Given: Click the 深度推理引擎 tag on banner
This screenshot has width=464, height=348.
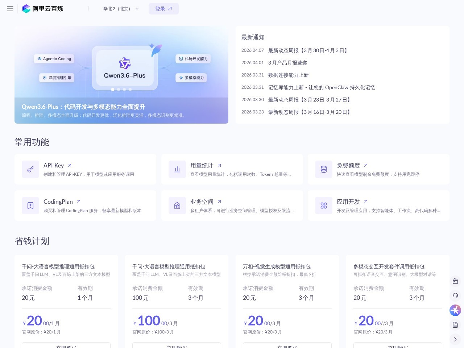Looking at the screenshot, I should click(x=57, y=78).
